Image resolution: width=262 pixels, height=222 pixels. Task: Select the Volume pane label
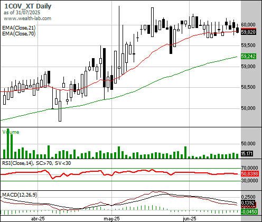(11, 132)
